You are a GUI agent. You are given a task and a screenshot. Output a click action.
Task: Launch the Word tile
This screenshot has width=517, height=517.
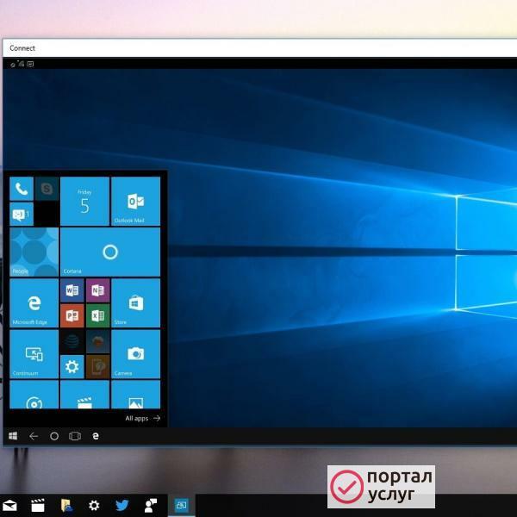(x=72, y=290)
